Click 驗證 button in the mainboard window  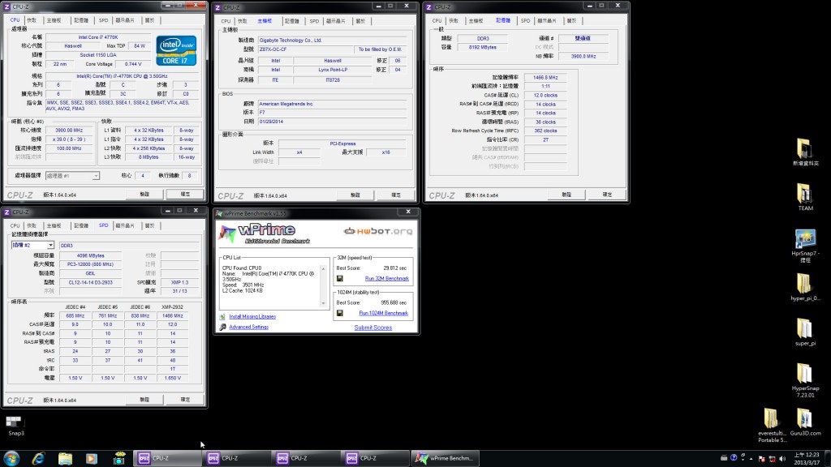coord(355,195)
